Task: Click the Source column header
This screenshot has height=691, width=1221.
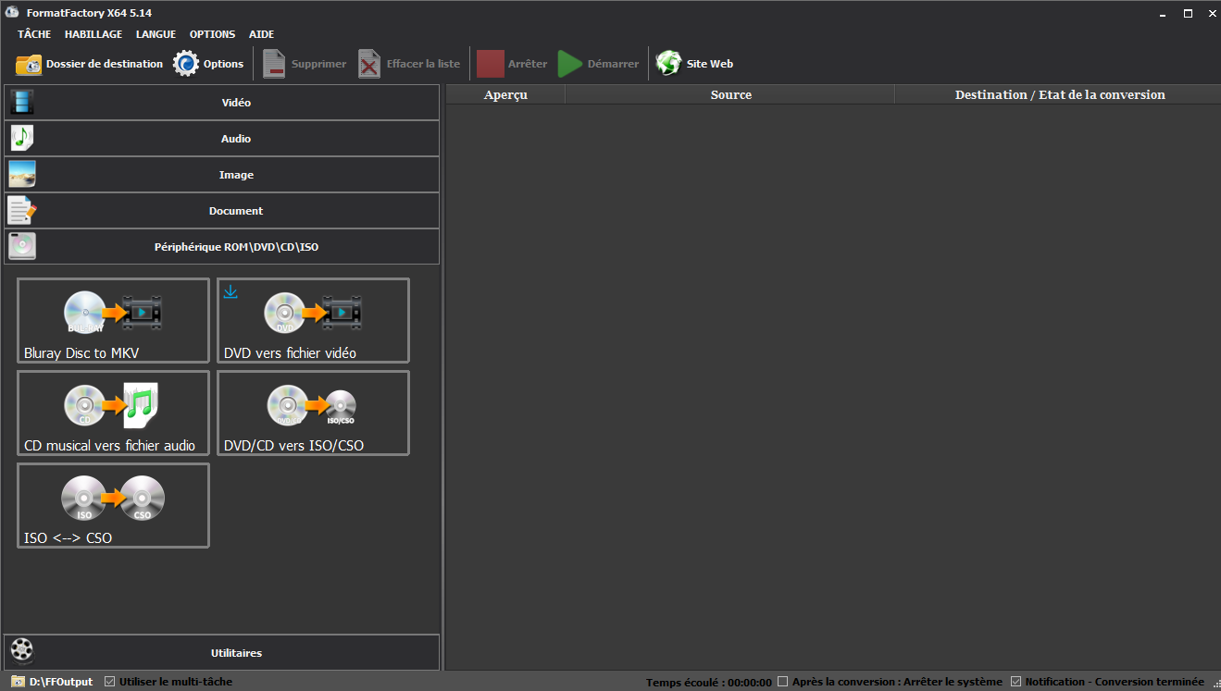Action: 730,94
